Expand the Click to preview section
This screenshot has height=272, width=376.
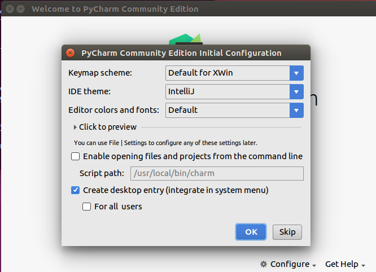105,127
